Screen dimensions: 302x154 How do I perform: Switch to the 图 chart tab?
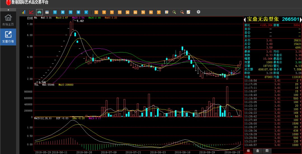(267, 151)
